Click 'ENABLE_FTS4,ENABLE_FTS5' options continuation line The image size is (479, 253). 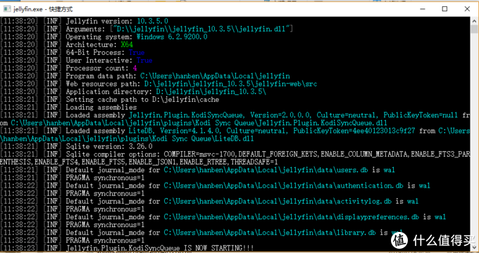tap(139, 162)
